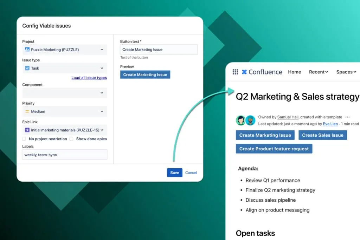Toggle the Show done epics checkbox
360x240 pixels.
71,139
